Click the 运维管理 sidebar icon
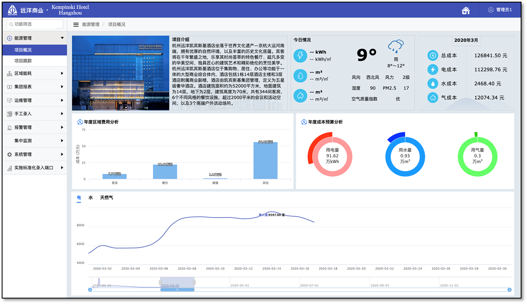 (x=10, y=100)
